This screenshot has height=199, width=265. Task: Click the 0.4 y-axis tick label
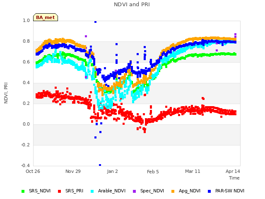pyautogui.click(x=26, y=83)
